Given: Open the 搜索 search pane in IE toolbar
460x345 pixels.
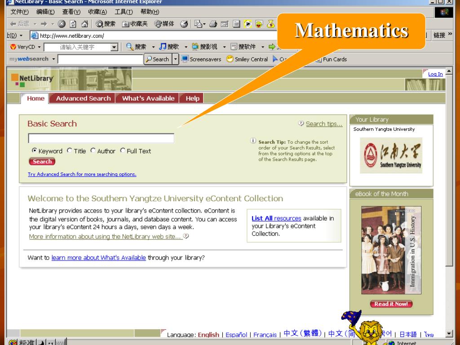Looking at the screenshot, I should [x=106, y=24].
